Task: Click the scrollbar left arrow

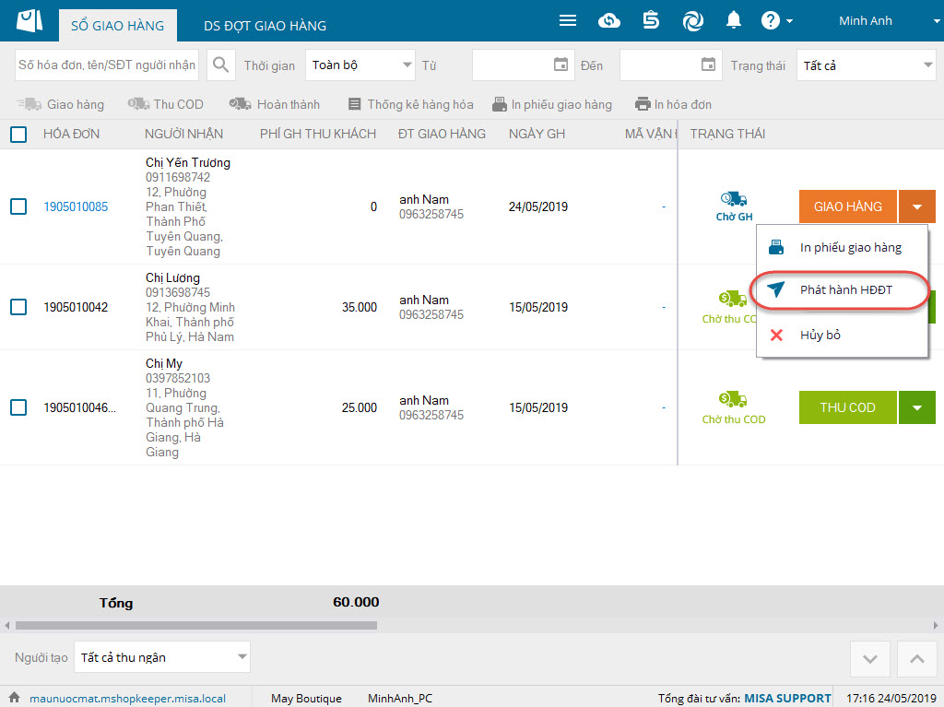Action: tap(6, 626)
